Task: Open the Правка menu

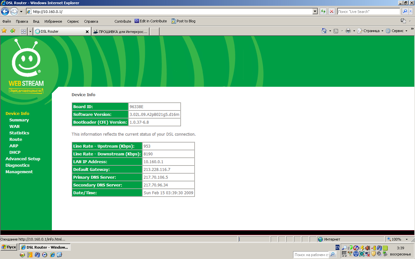Action: tap(22, 21)
